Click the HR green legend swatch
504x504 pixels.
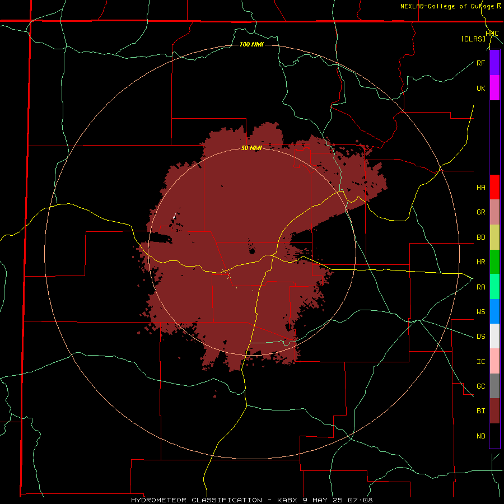coord(494,262)
